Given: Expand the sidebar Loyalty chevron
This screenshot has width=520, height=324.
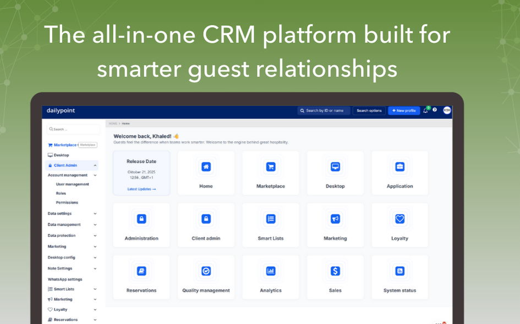Looking at the screenshot, I should [x=95, y=309].
